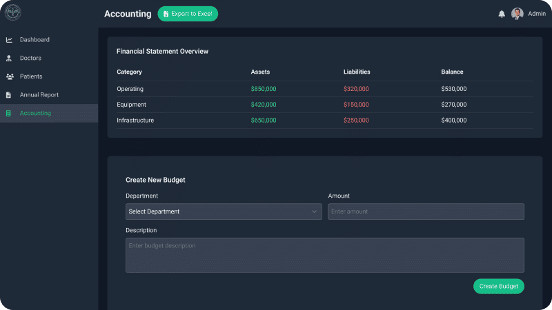Click the Admin profile avatar
552x310 pixels.
(x=517, y=14)
